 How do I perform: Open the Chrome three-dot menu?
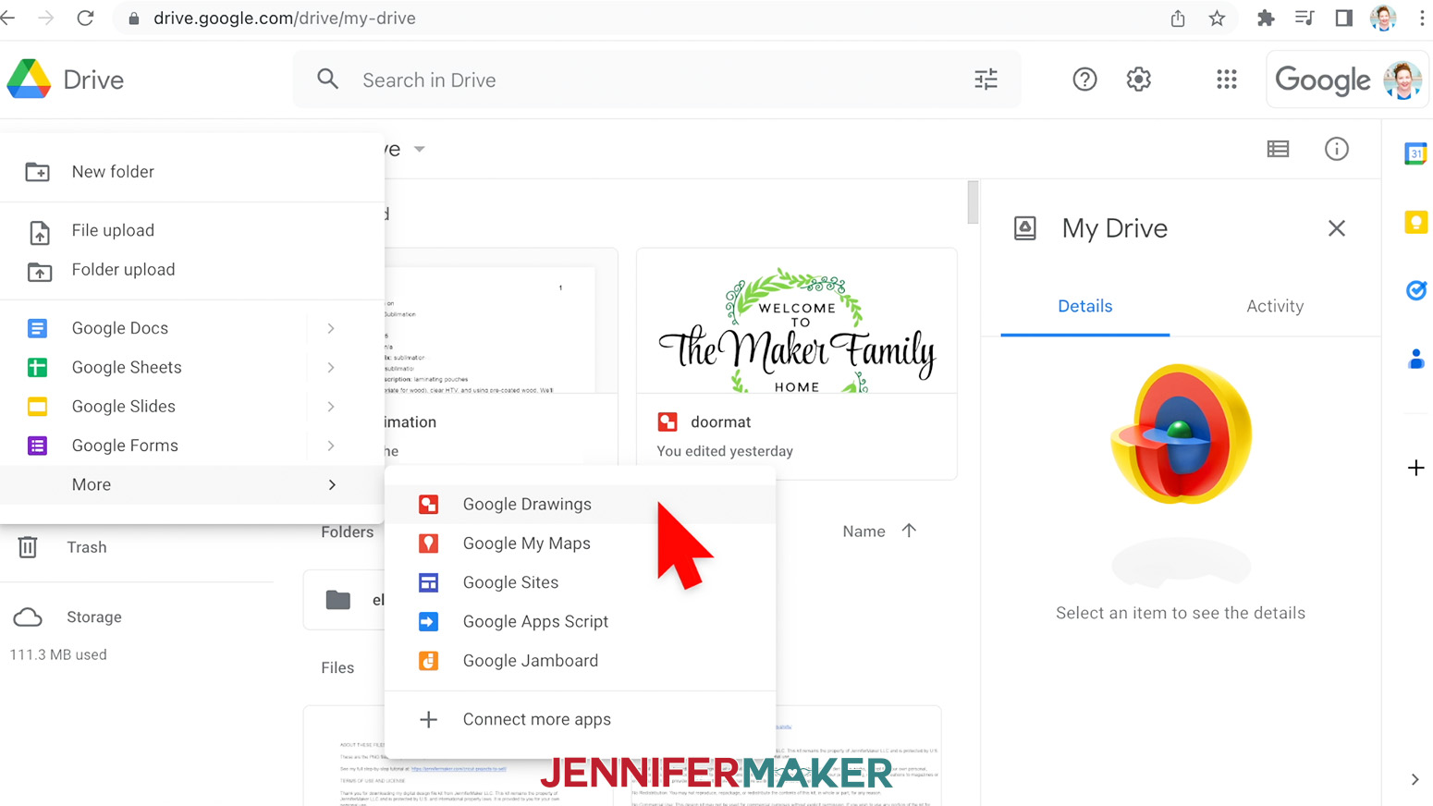tap(1421, 18)
